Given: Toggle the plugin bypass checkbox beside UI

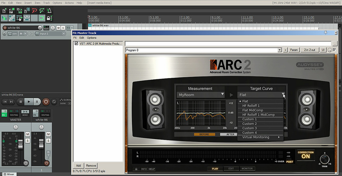Looking at the screenshot, I should coord(334,50).
